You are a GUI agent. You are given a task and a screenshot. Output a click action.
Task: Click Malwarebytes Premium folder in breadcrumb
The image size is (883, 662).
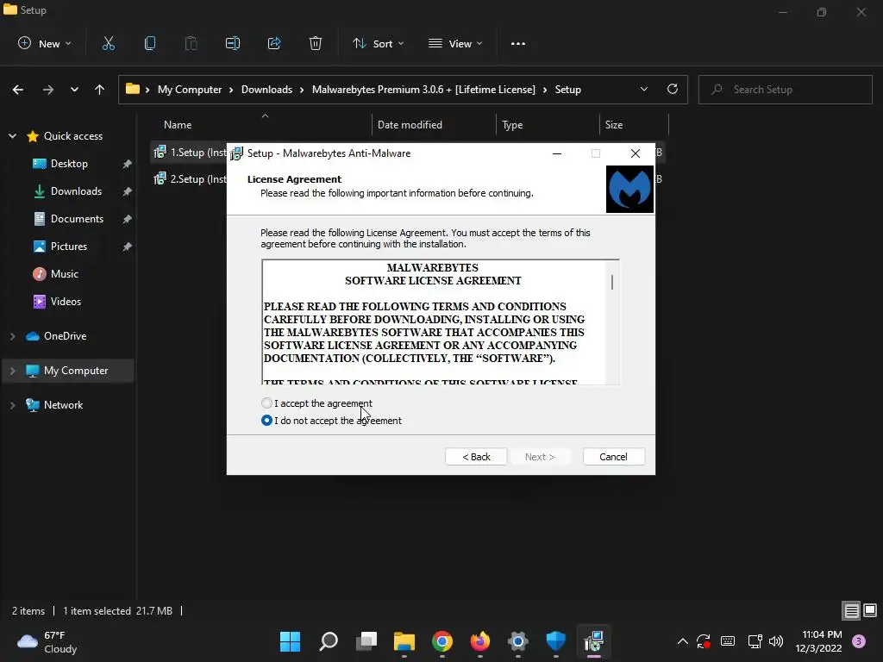tap(423, 90)
